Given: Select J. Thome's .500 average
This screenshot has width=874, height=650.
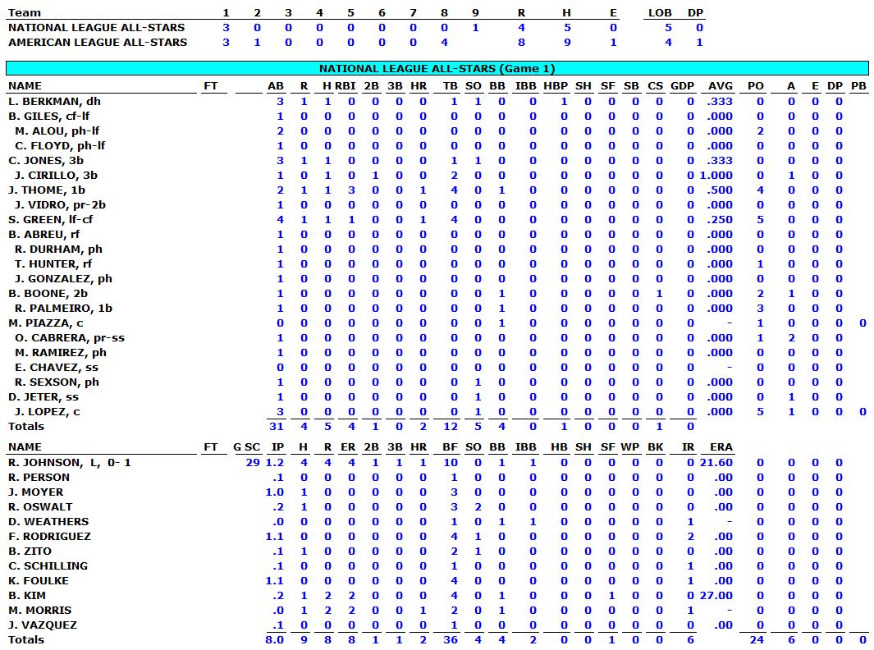Looking at the screenshot, I should point(720,190).
